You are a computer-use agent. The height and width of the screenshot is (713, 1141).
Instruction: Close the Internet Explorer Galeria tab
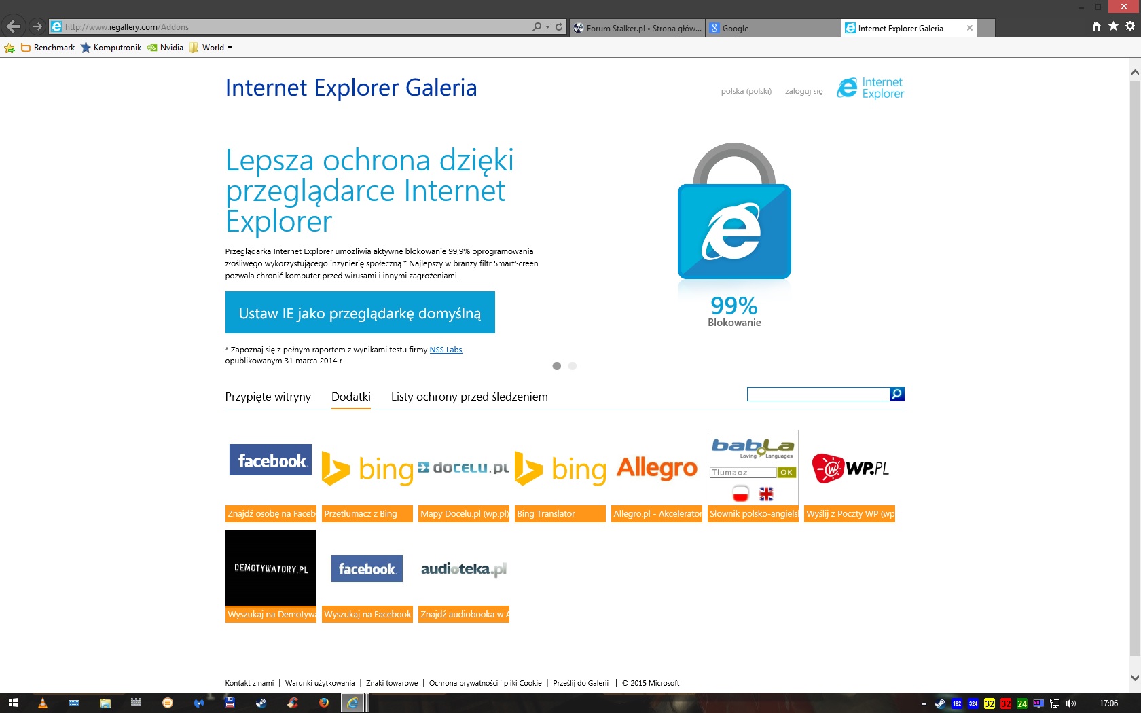(x=970, y=28)
